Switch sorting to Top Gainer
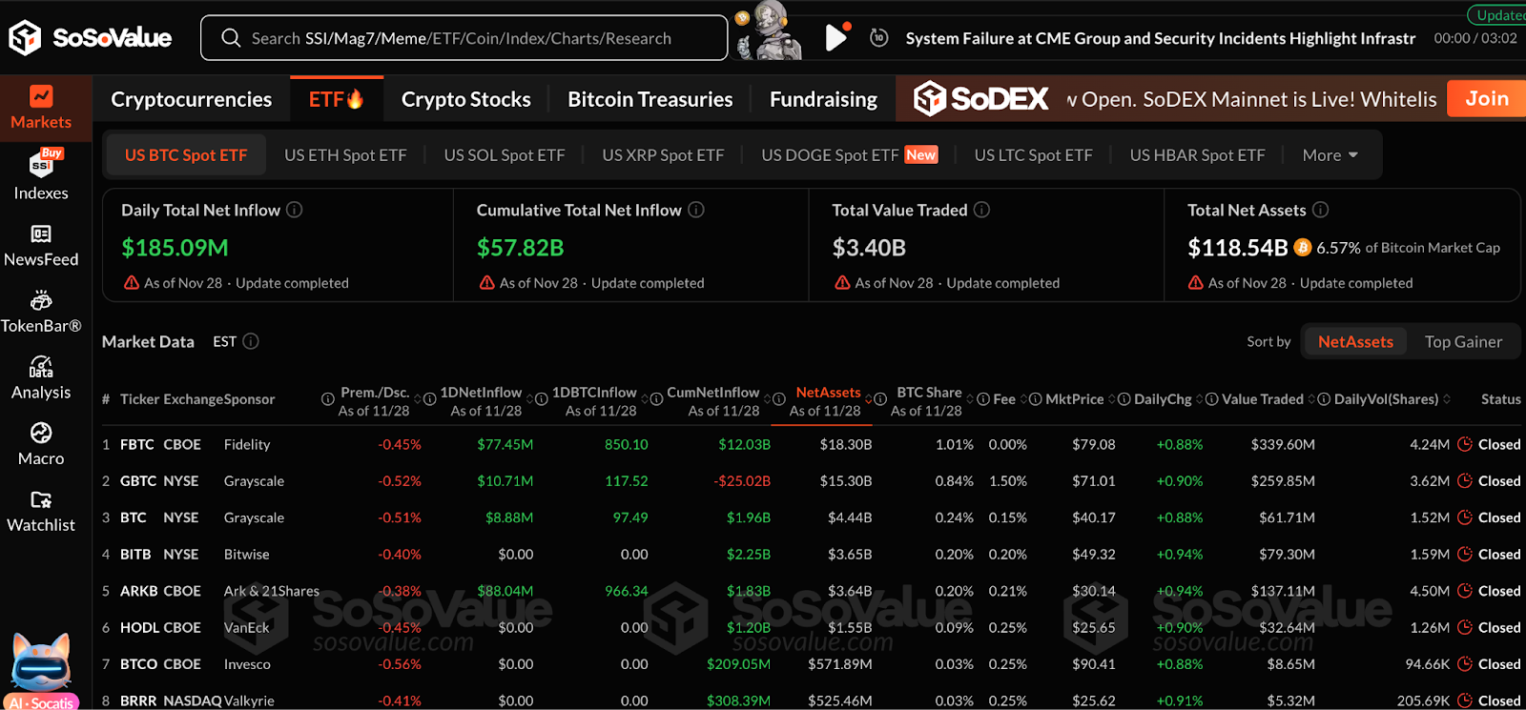Viewport: 1526px width, 710px height. (1463, 341)
